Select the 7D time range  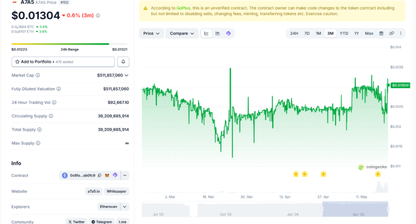pyautogui.click(x=307, y=33)
